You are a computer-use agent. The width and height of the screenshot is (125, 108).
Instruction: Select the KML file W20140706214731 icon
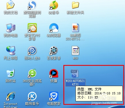pos(75,74)
